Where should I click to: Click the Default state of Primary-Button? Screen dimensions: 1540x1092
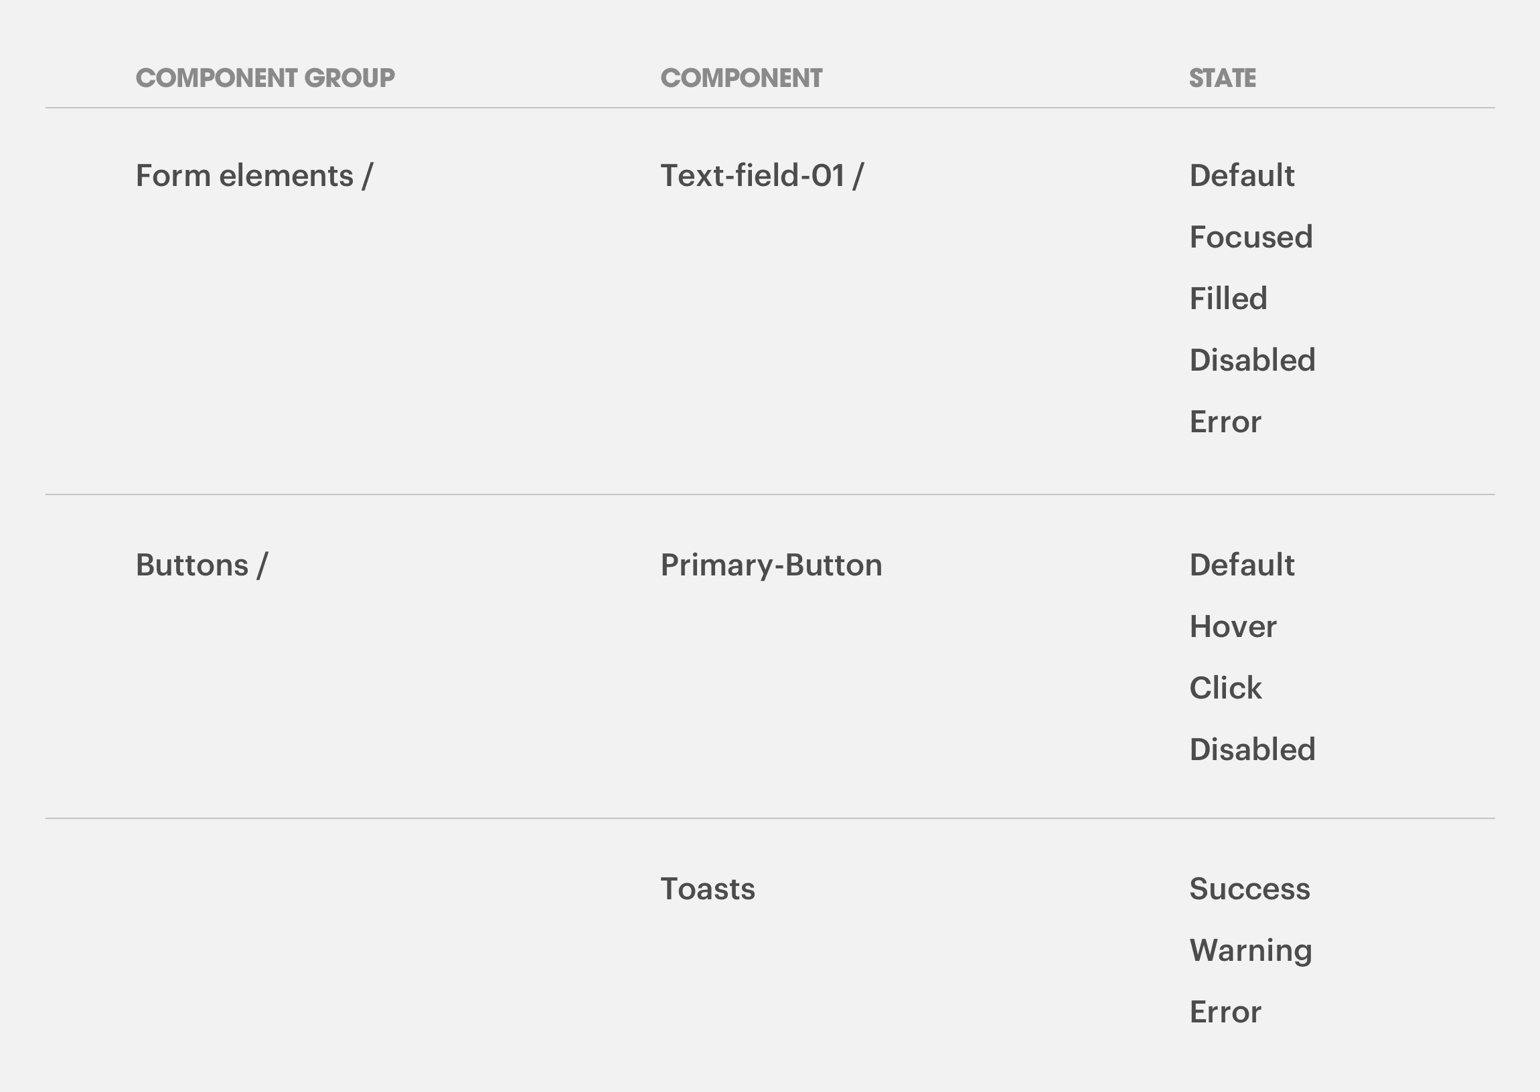pos(1241,565)
